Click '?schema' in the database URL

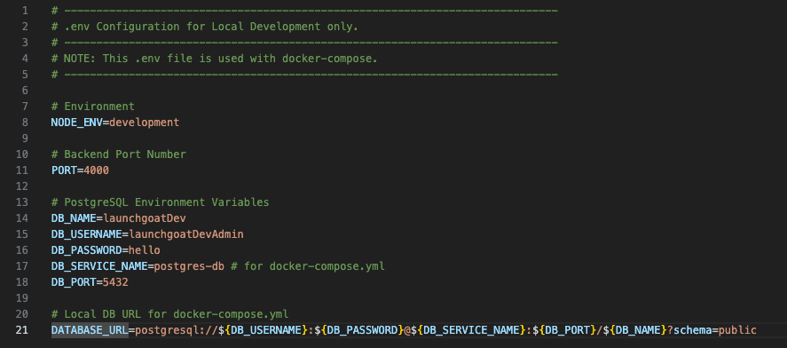[689, 330]
